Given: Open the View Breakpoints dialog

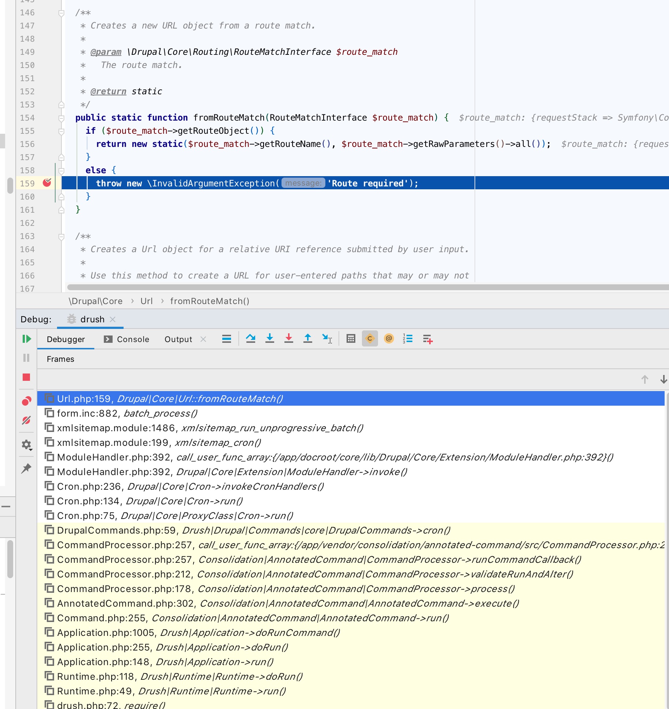Looking at the screenshot, I should (26, 400).
